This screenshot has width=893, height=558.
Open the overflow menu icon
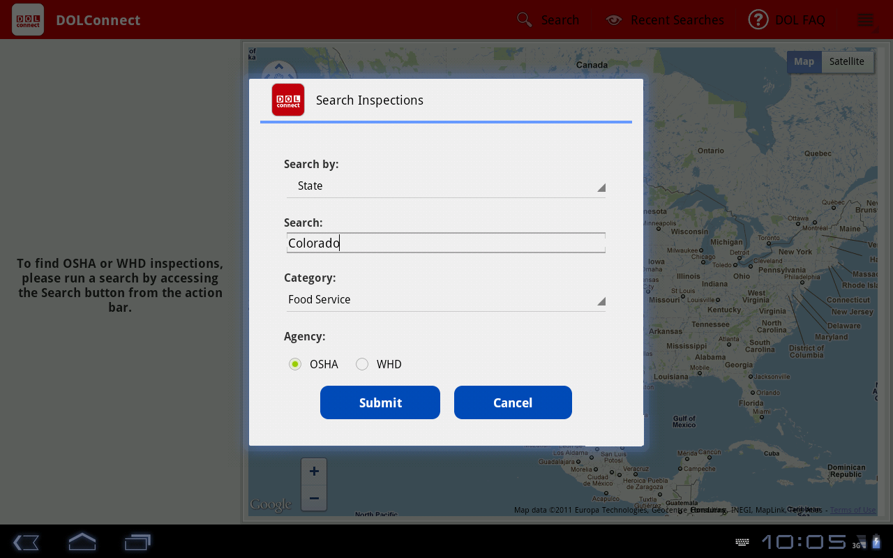click(x=866, y=20)
